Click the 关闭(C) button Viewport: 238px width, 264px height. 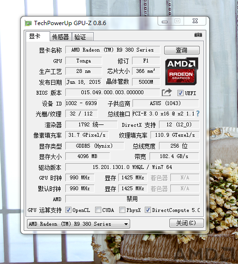[x=186, y=223]
